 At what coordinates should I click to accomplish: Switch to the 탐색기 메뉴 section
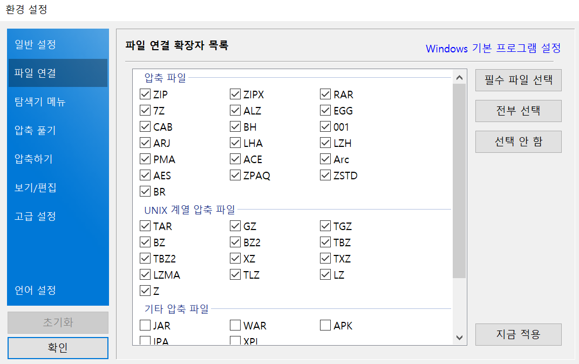click(58, 102)
